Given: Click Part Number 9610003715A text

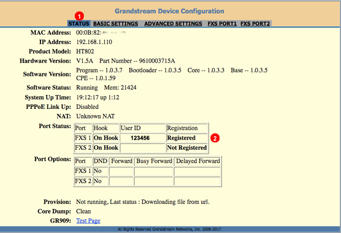Looking at the screenshot, I should [x=137, y=60].
